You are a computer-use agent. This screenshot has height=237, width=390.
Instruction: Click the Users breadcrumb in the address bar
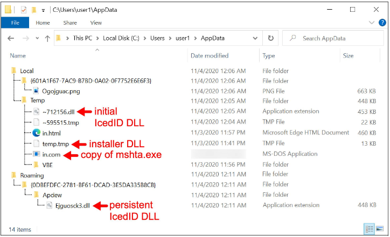click(x=157, y=39)
